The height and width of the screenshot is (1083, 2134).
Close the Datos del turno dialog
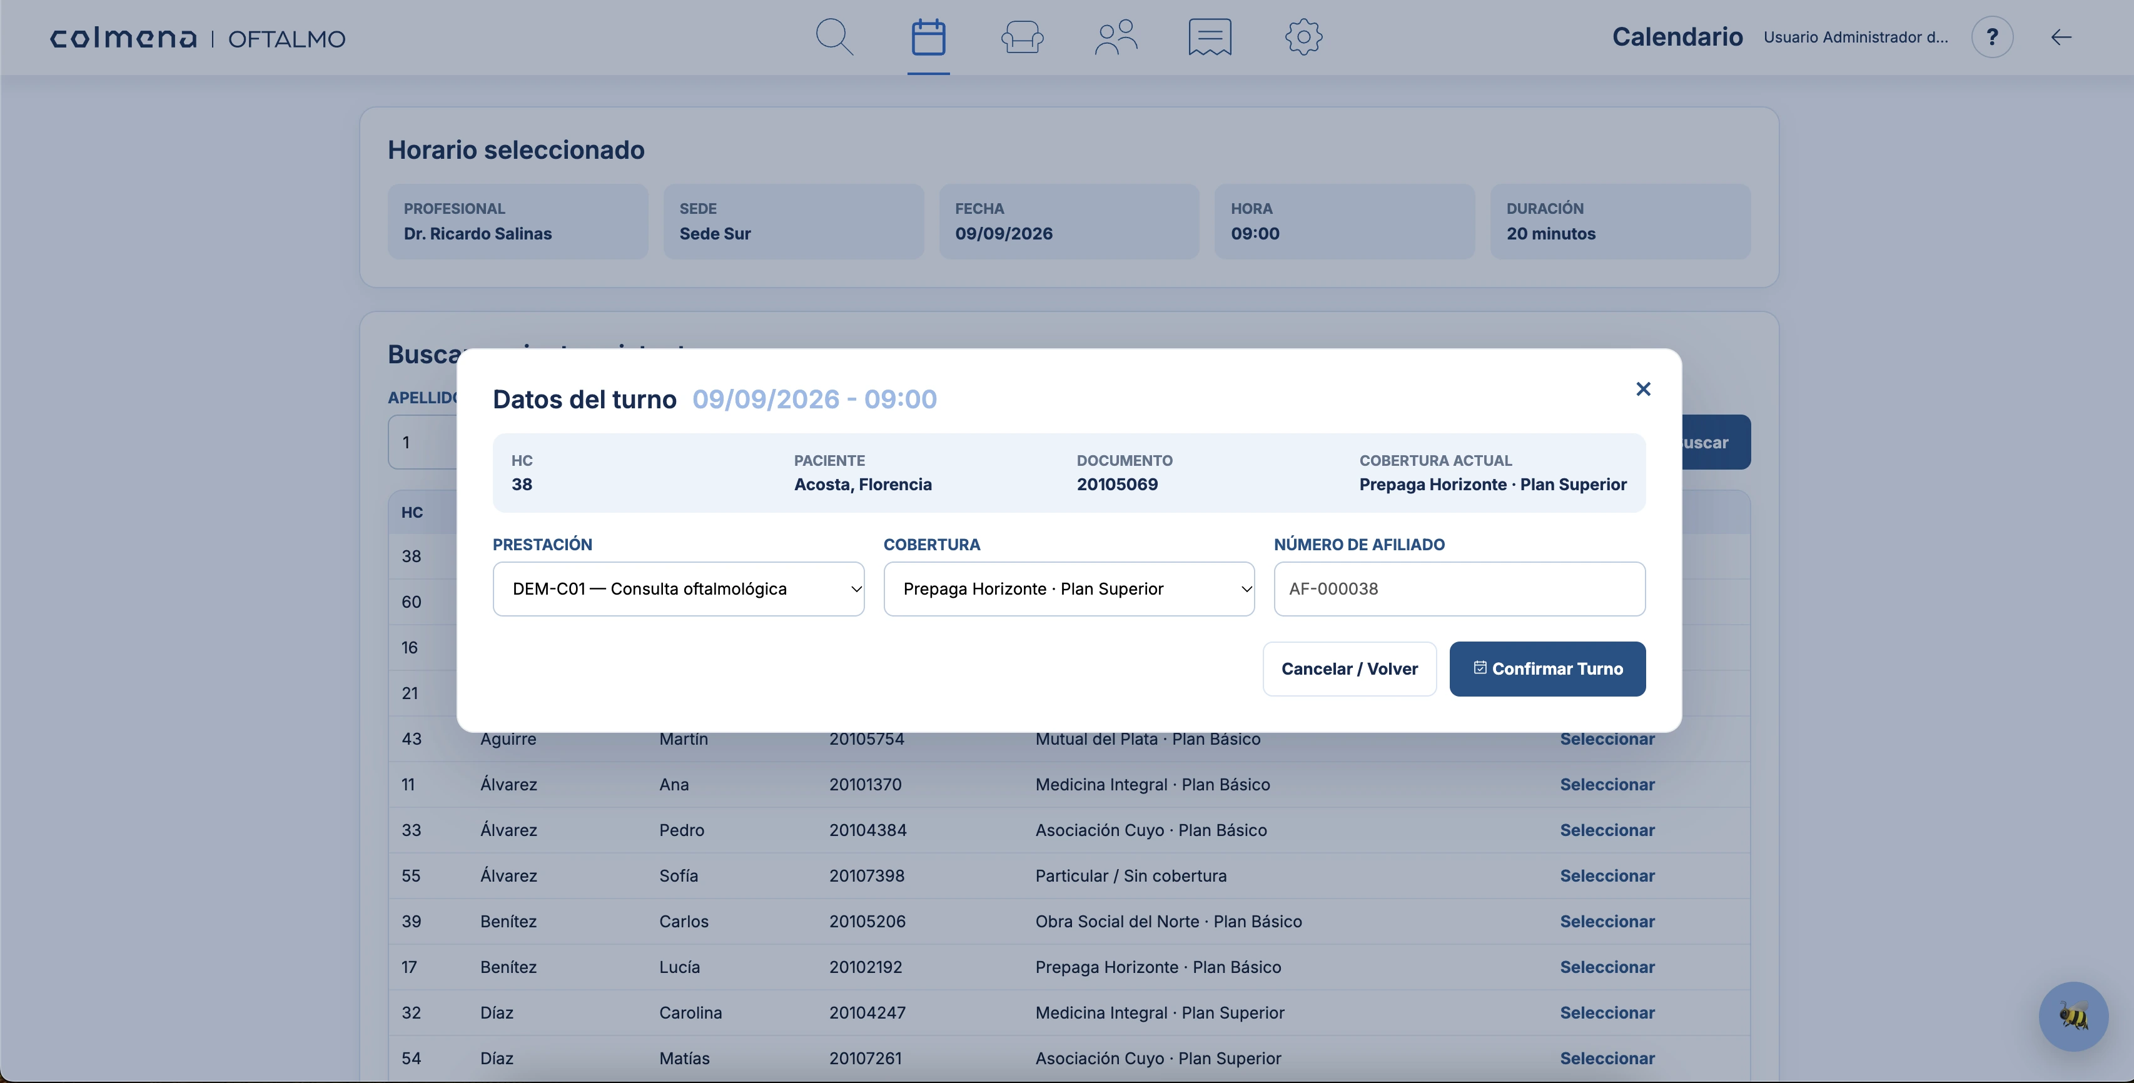tap(1643, 389)
